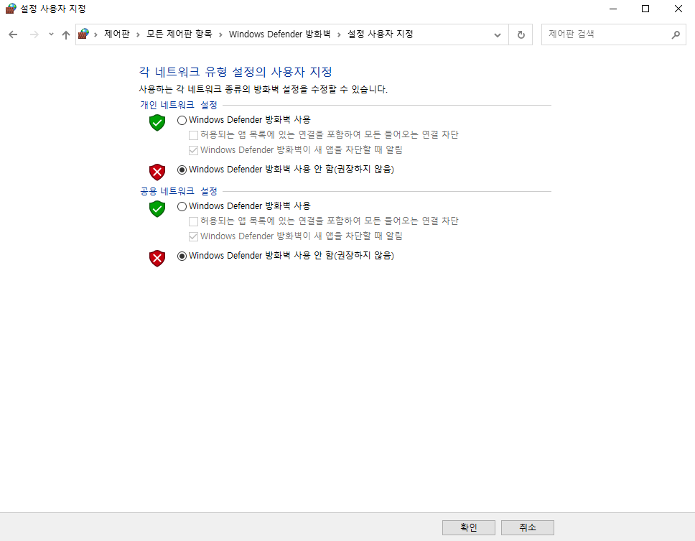Select 설정 사용자 지정 breadcrumb
Screen dimensions: 695x541
pyautogui.click(x=381, y=34)
